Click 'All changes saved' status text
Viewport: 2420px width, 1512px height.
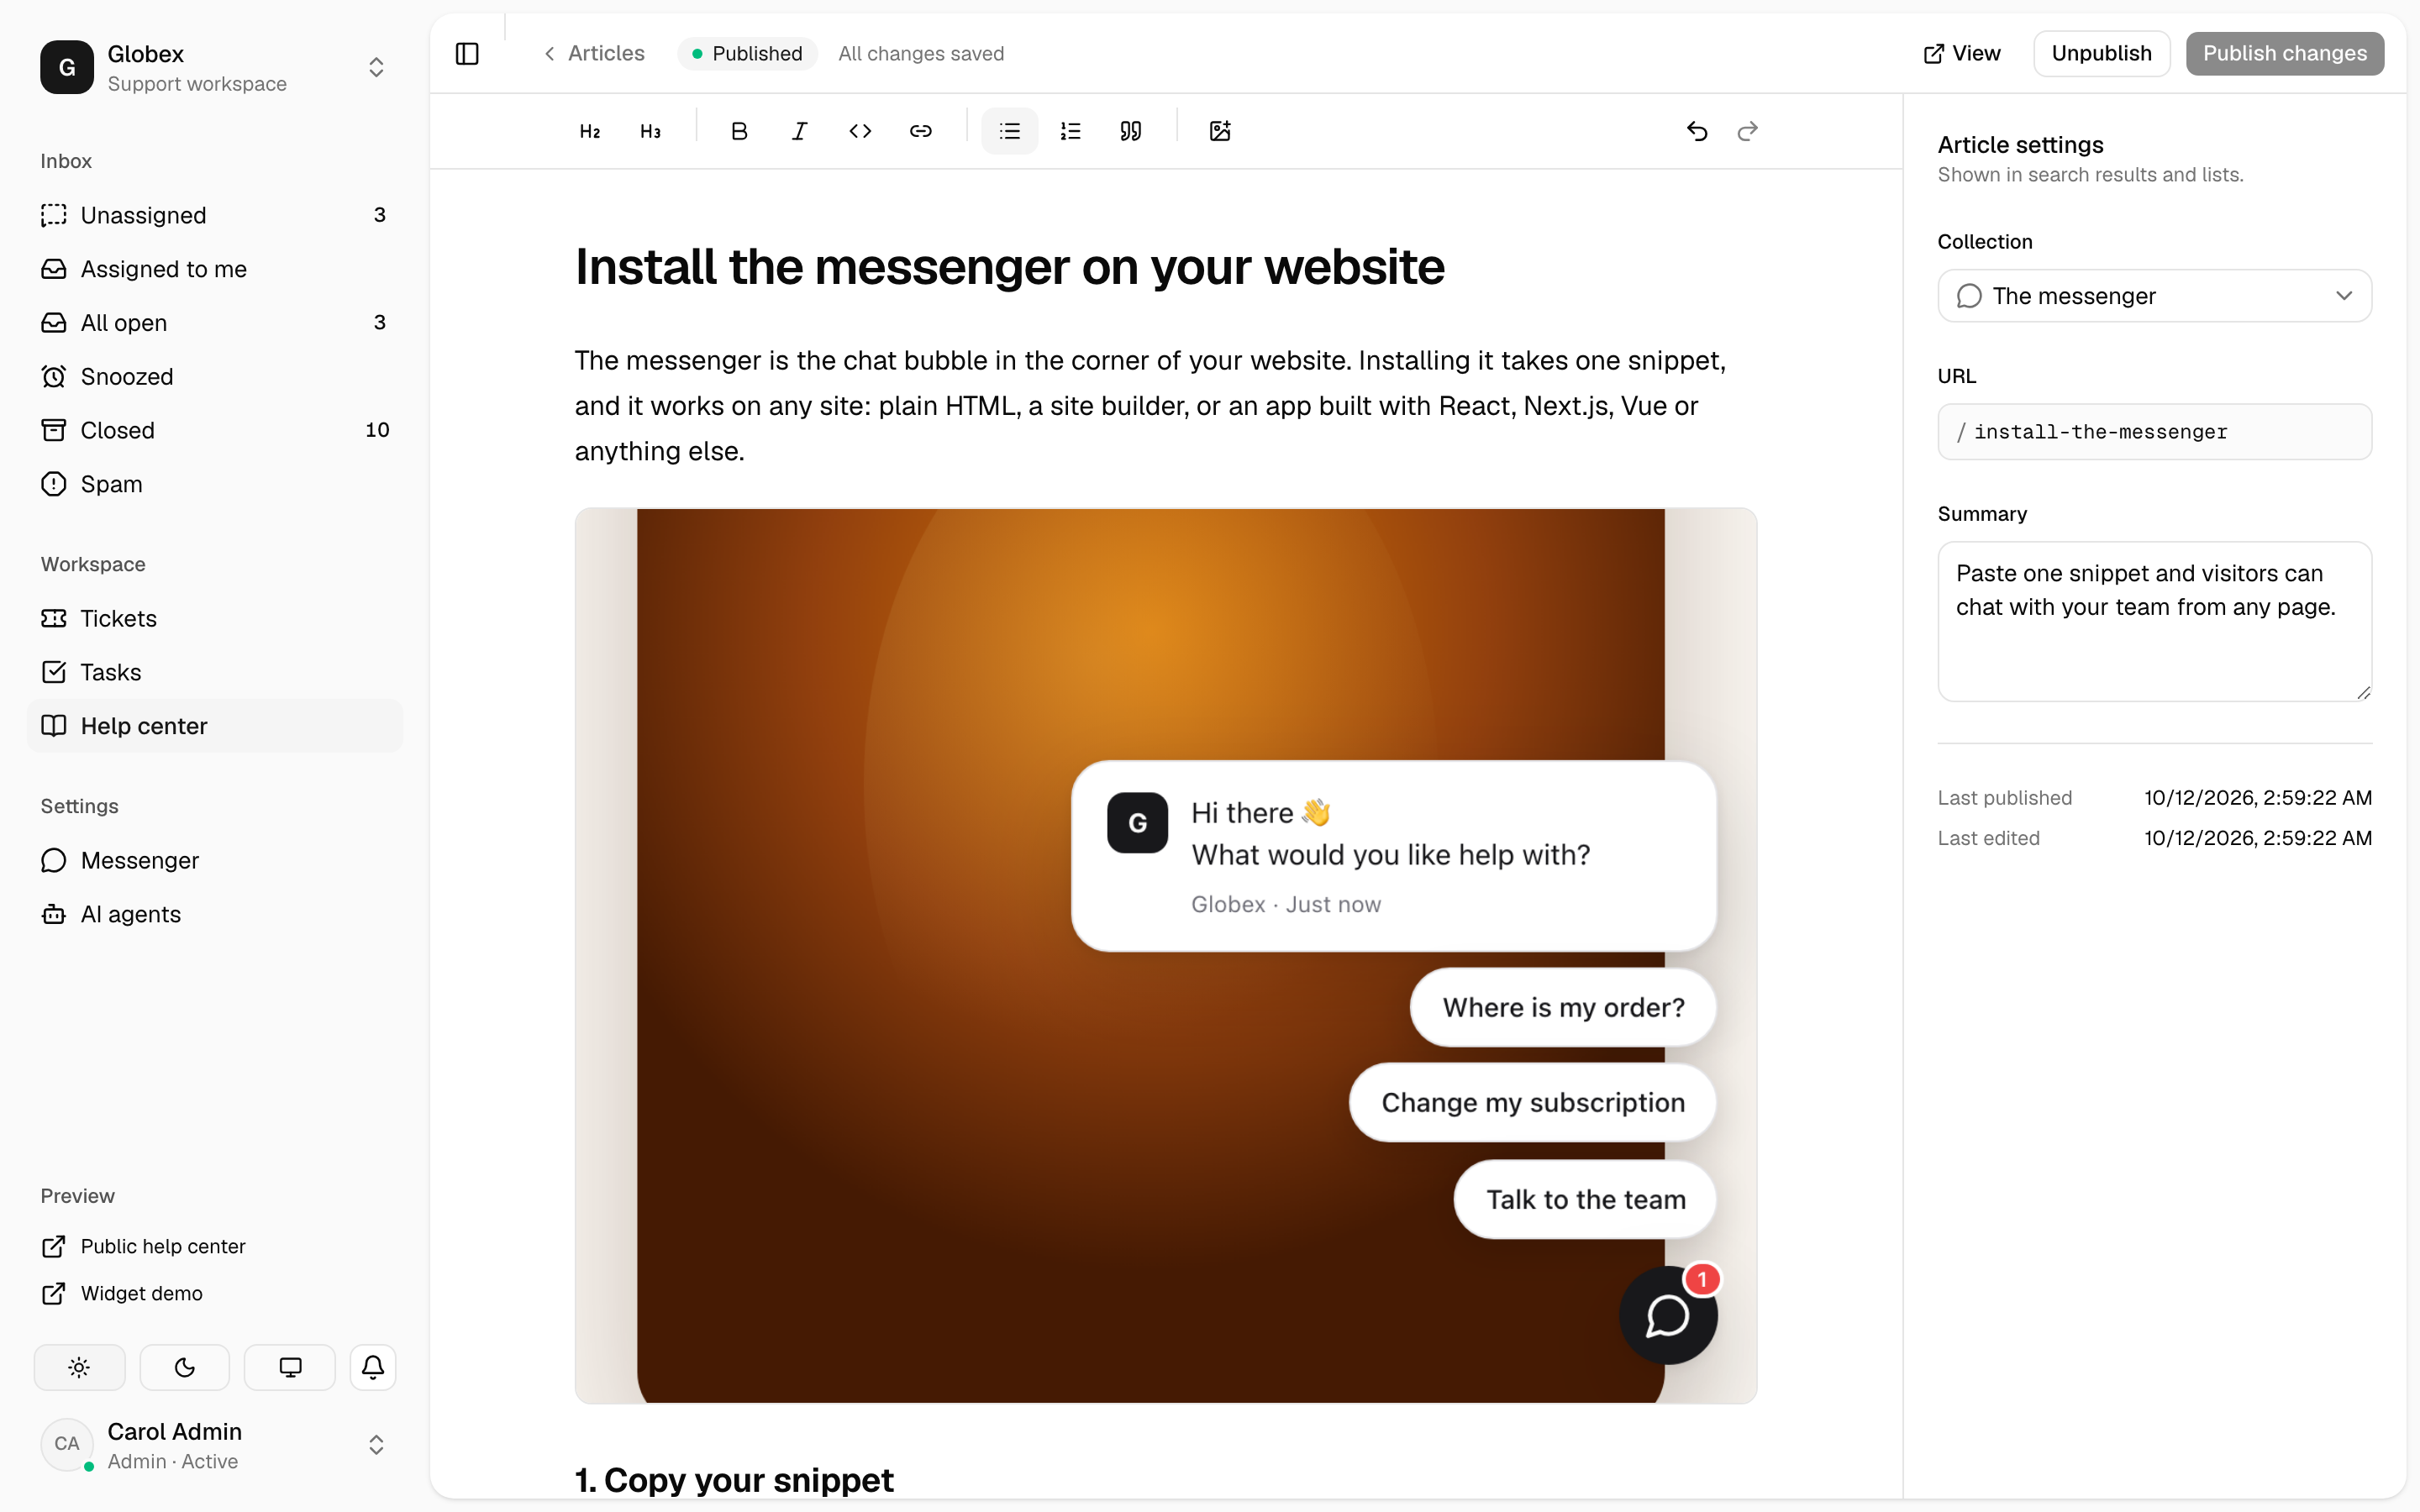click(921, 53)
